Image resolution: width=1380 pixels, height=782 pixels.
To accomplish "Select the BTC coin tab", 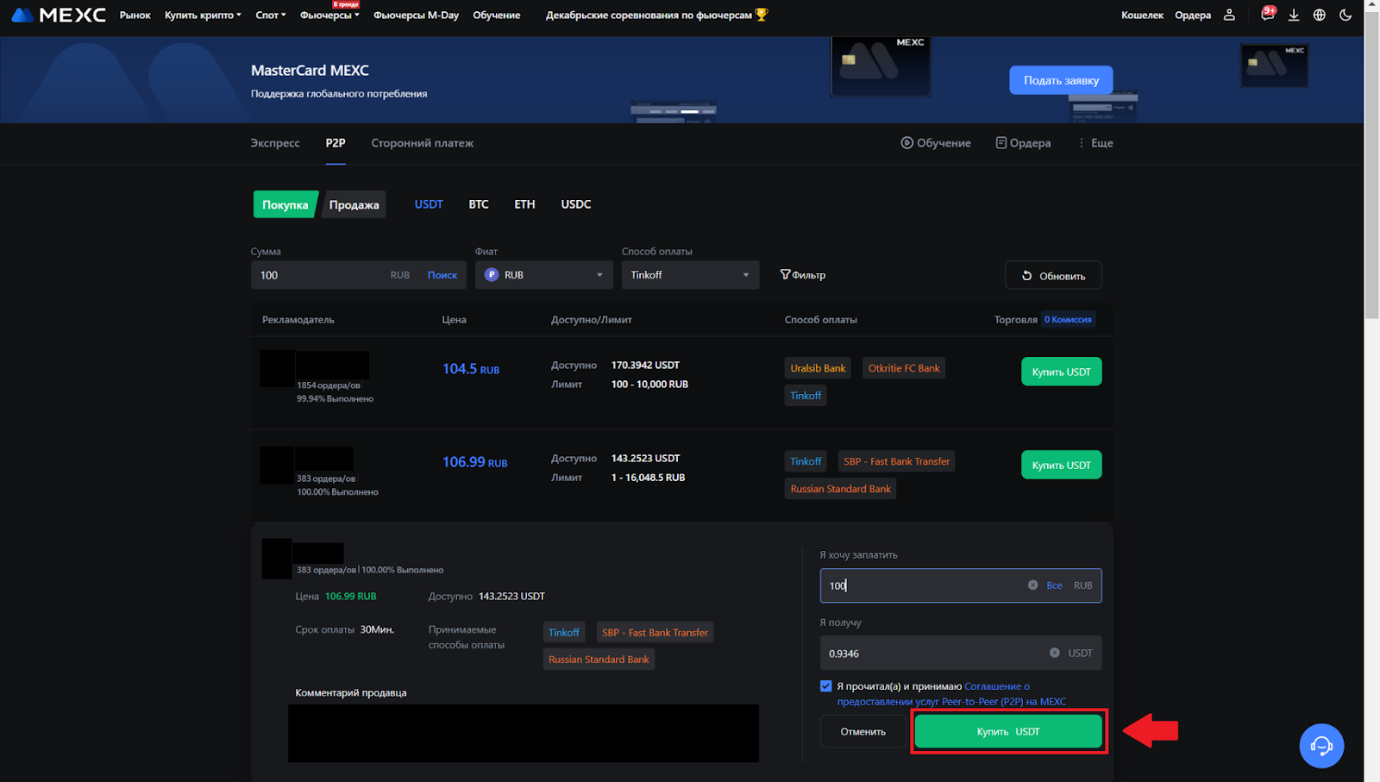I will pos(479,204).
